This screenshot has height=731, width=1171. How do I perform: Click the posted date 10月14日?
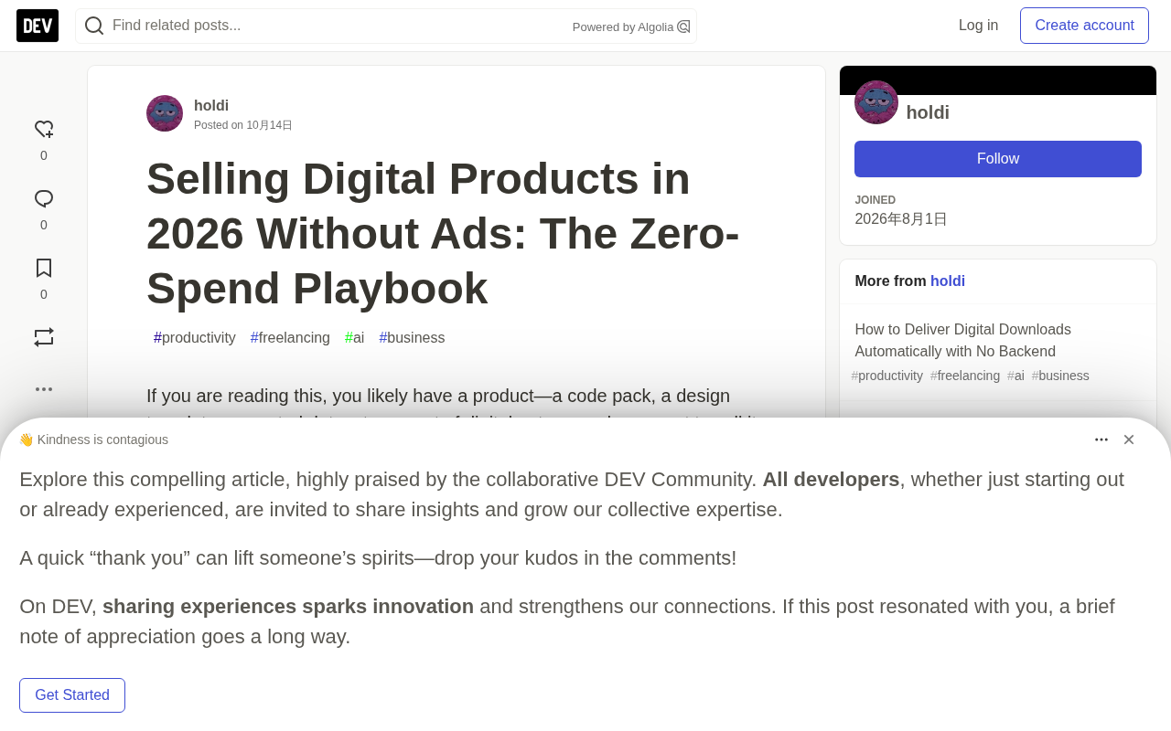(269, 125)
